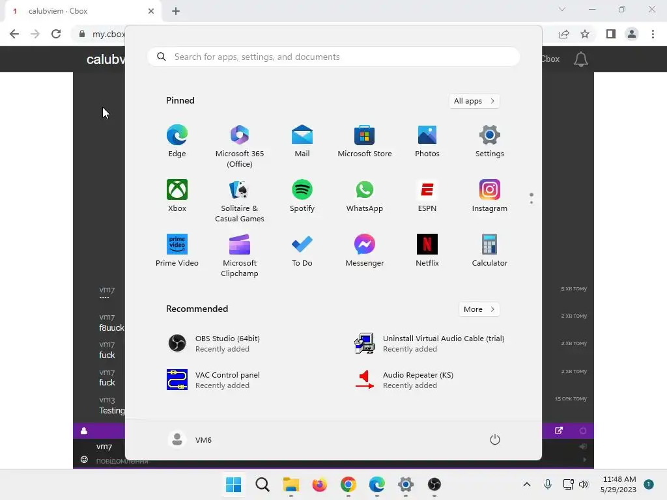Screen dimensions: 667x500
Task: Open WhatsApp
Action: pyautogui.click(x=365, y=195)
